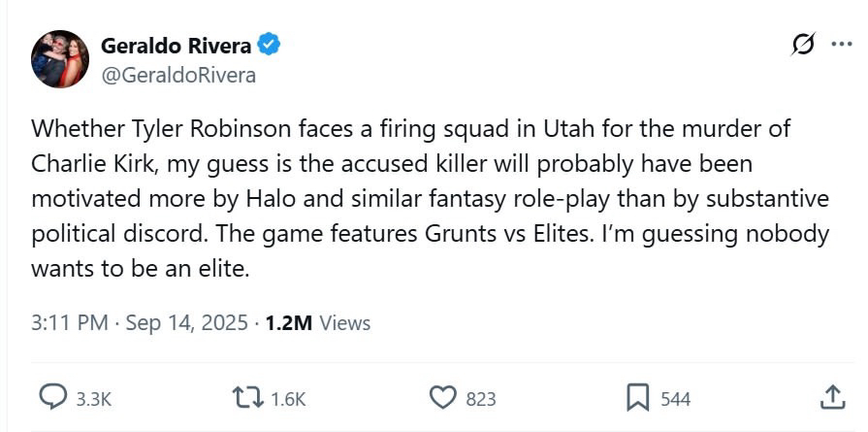Click the 544 bookmarks count

coord(676,398)
